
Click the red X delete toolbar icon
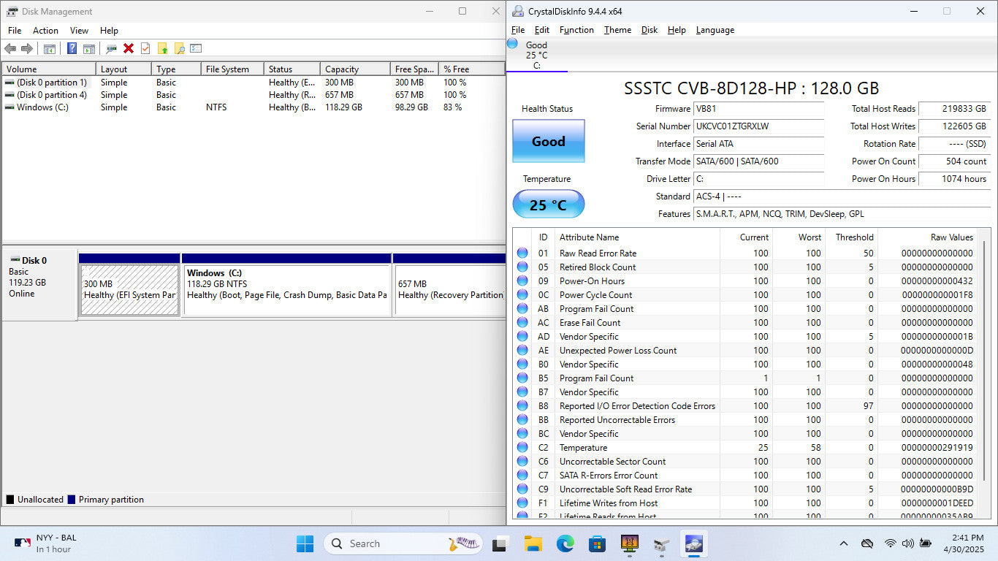[129, 48]
